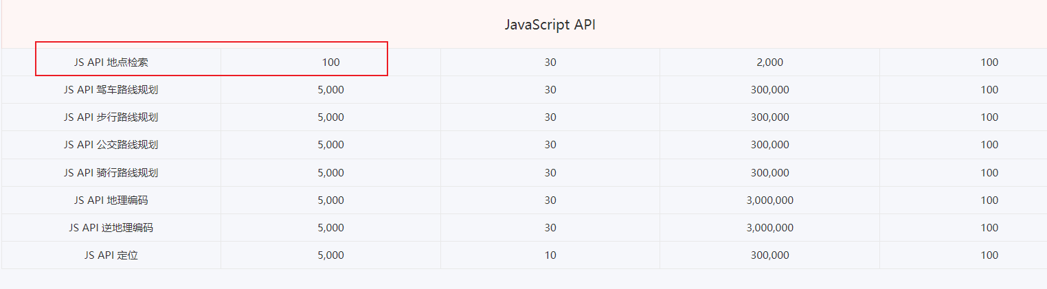1047x289 pixels.
Task: Select the JS API 公交路线规划 row name
Action: click(111, 145)
